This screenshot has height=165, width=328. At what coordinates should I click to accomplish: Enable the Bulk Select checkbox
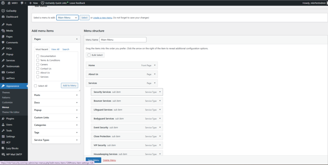click(89, 55)
